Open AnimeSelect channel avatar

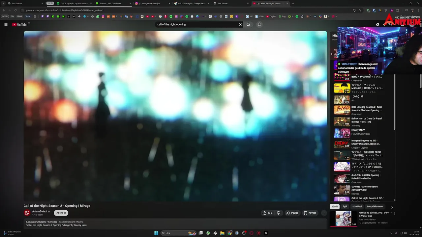tap(27, 213)
